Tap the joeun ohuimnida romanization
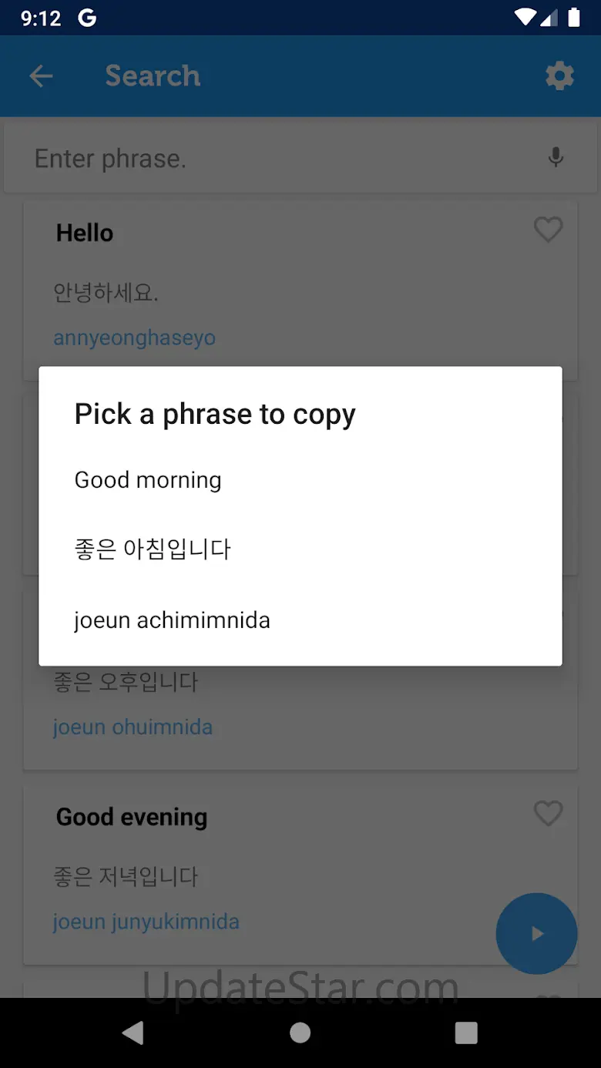The height and width of the screenshot is (1068, 601). [133, 727]
